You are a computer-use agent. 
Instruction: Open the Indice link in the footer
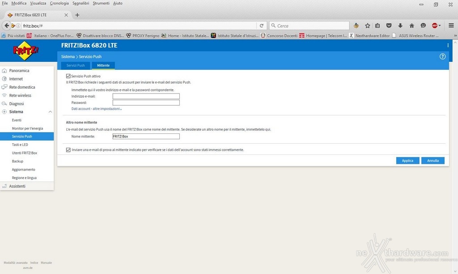click(x=34, y=263)
